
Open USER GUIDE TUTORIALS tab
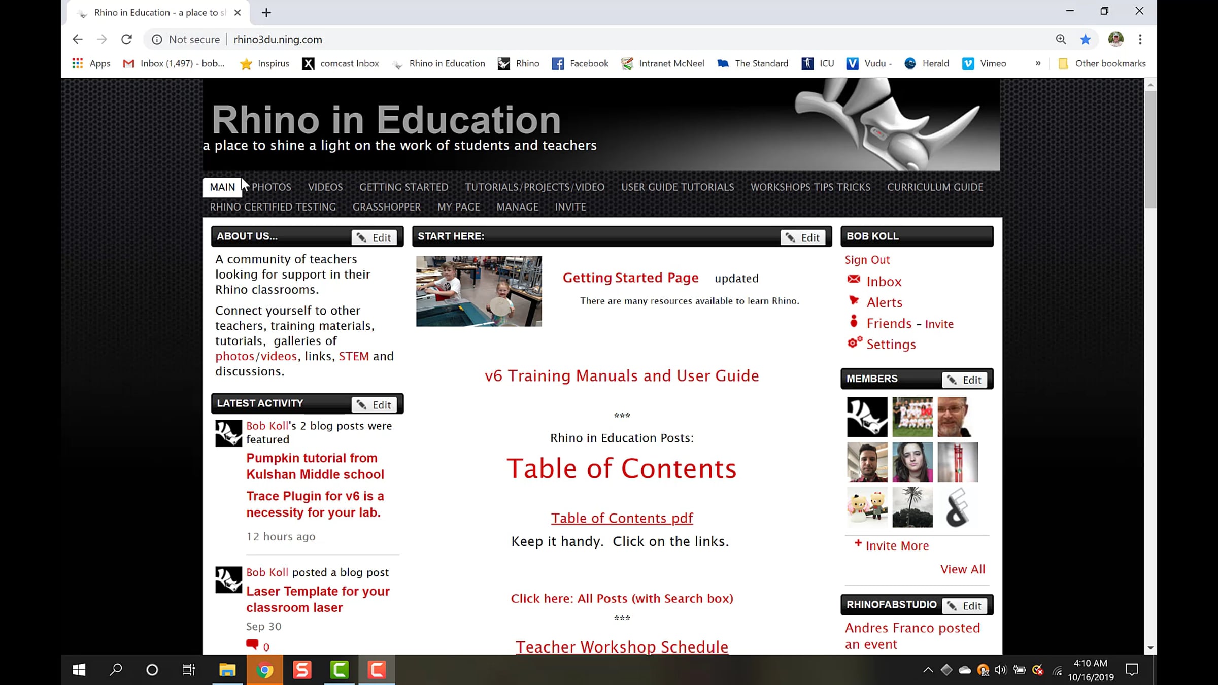click(x=678, y=187)
